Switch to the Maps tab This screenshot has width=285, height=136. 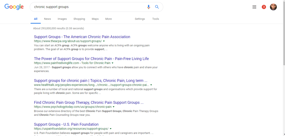tap(95, 19)
